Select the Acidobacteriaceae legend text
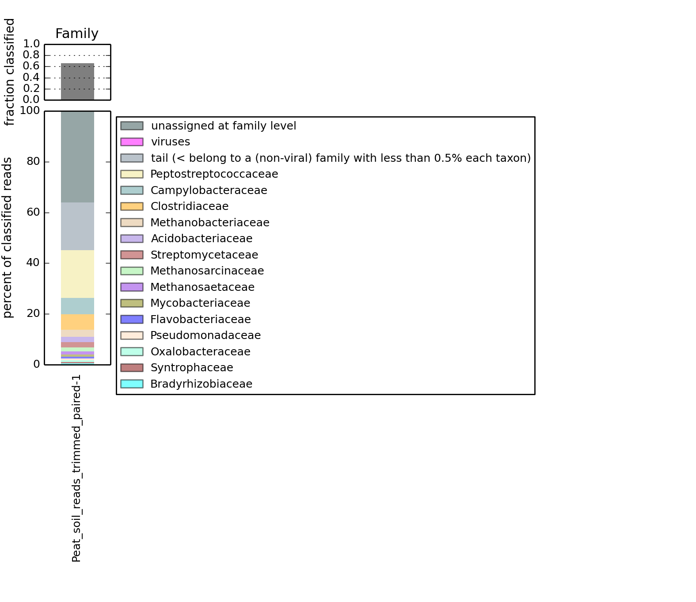Viewport: 696px width, 602px height. (x=202, y=239)
